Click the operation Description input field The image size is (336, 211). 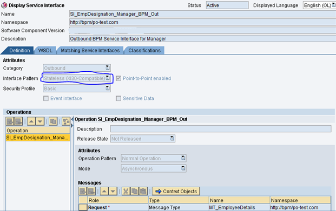click(221, 128)
